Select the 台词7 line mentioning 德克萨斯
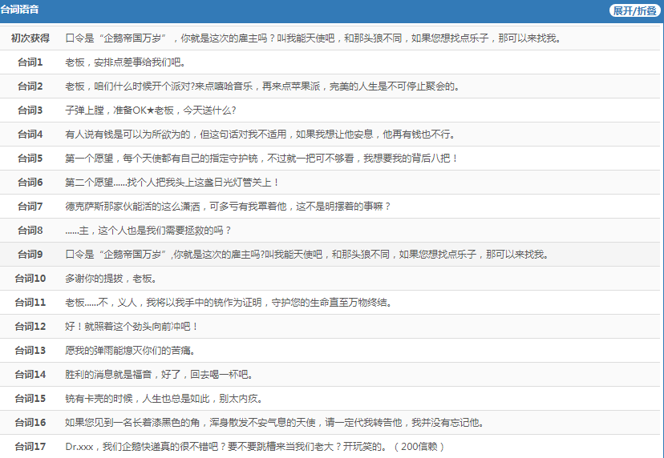 coord(228,207)
